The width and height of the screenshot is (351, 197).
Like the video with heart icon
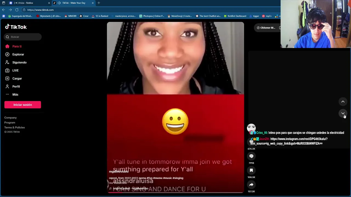click(x=251, y=142)
